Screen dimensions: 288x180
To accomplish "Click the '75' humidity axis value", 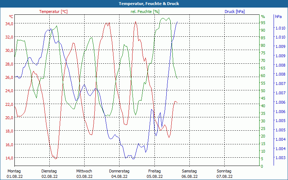I will [263, 53].
